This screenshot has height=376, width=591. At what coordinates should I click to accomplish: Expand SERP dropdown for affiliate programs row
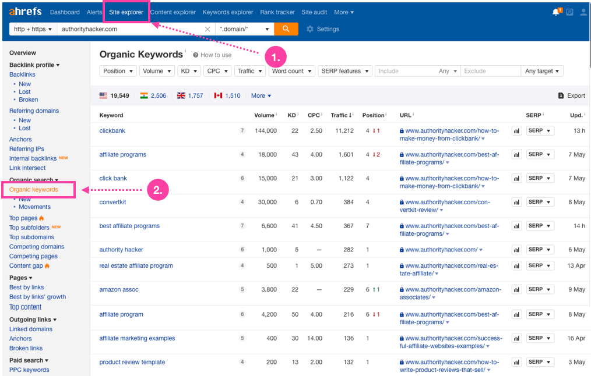click(x=540, y=155)
